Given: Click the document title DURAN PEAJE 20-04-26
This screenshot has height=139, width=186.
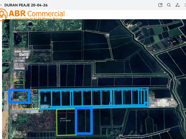Looking at the screenshot, I should 26,5.
